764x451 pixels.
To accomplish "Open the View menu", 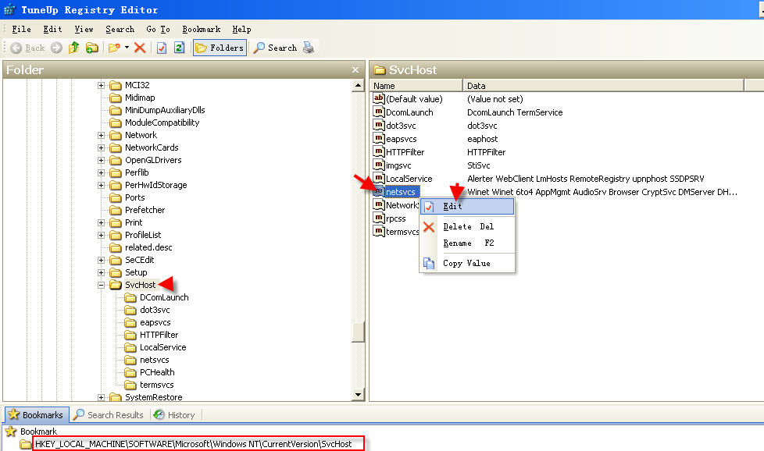I will 84,29.
